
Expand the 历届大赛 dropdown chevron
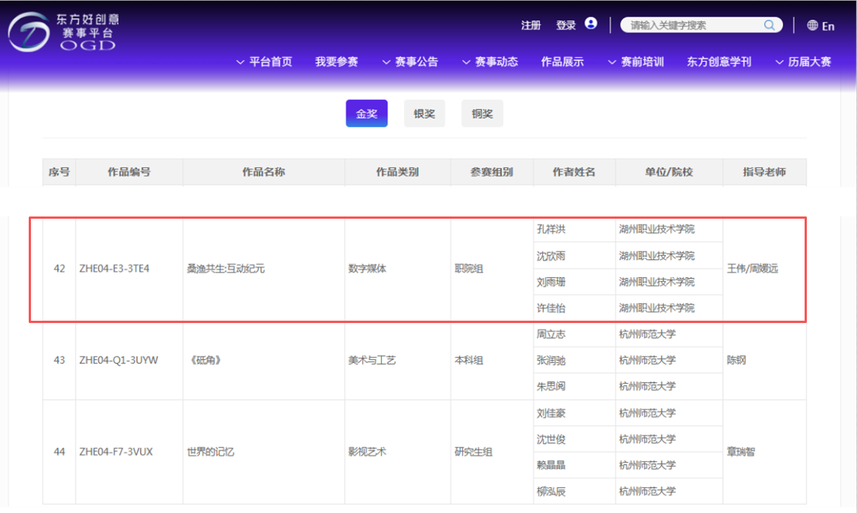779,62
